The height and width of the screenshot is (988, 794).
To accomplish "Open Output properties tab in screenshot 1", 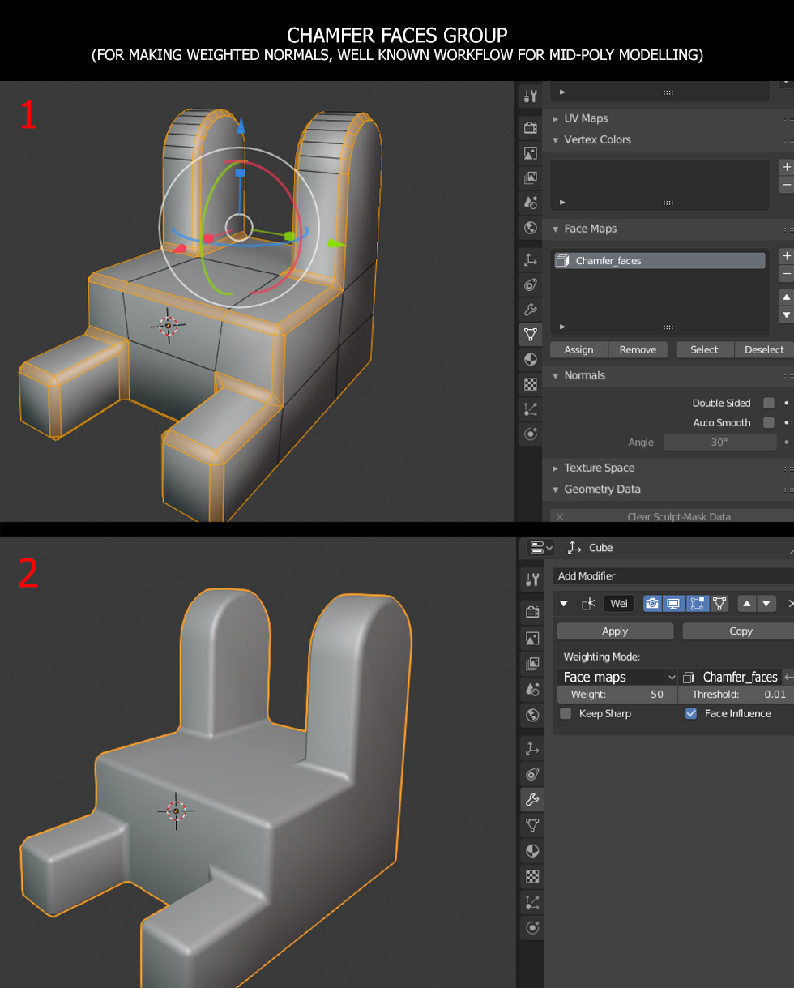I will (x=531, y=152).
